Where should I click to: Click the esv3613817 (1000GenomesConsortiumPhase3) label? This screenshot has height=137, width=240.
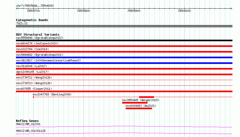[49, 60]
